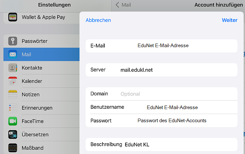Image resolution: width=245 pixels, height=154 pixels.
Task: Tap the Maßband icon
Action: (x=13, y=148)
